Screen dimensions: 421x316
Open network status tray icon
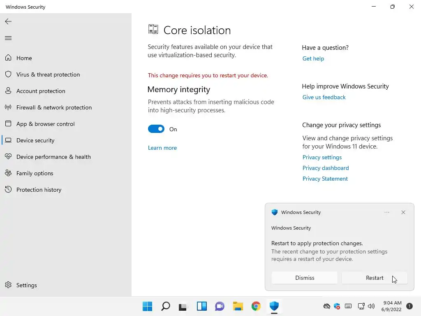[361, 306]
